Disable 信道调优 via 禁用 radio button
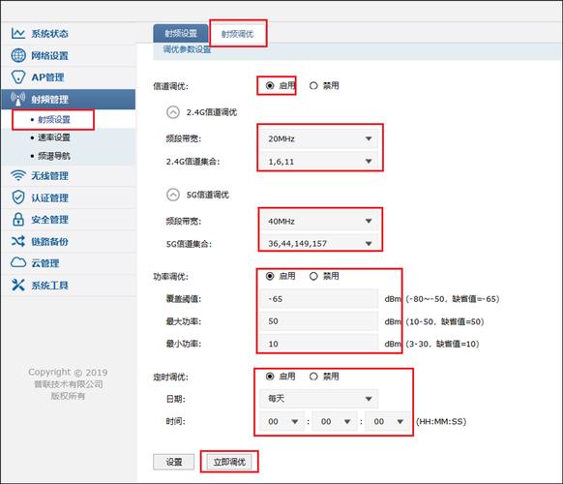Image resolution: width=563 pixels, height=484 pixels. tap(313, 85)
